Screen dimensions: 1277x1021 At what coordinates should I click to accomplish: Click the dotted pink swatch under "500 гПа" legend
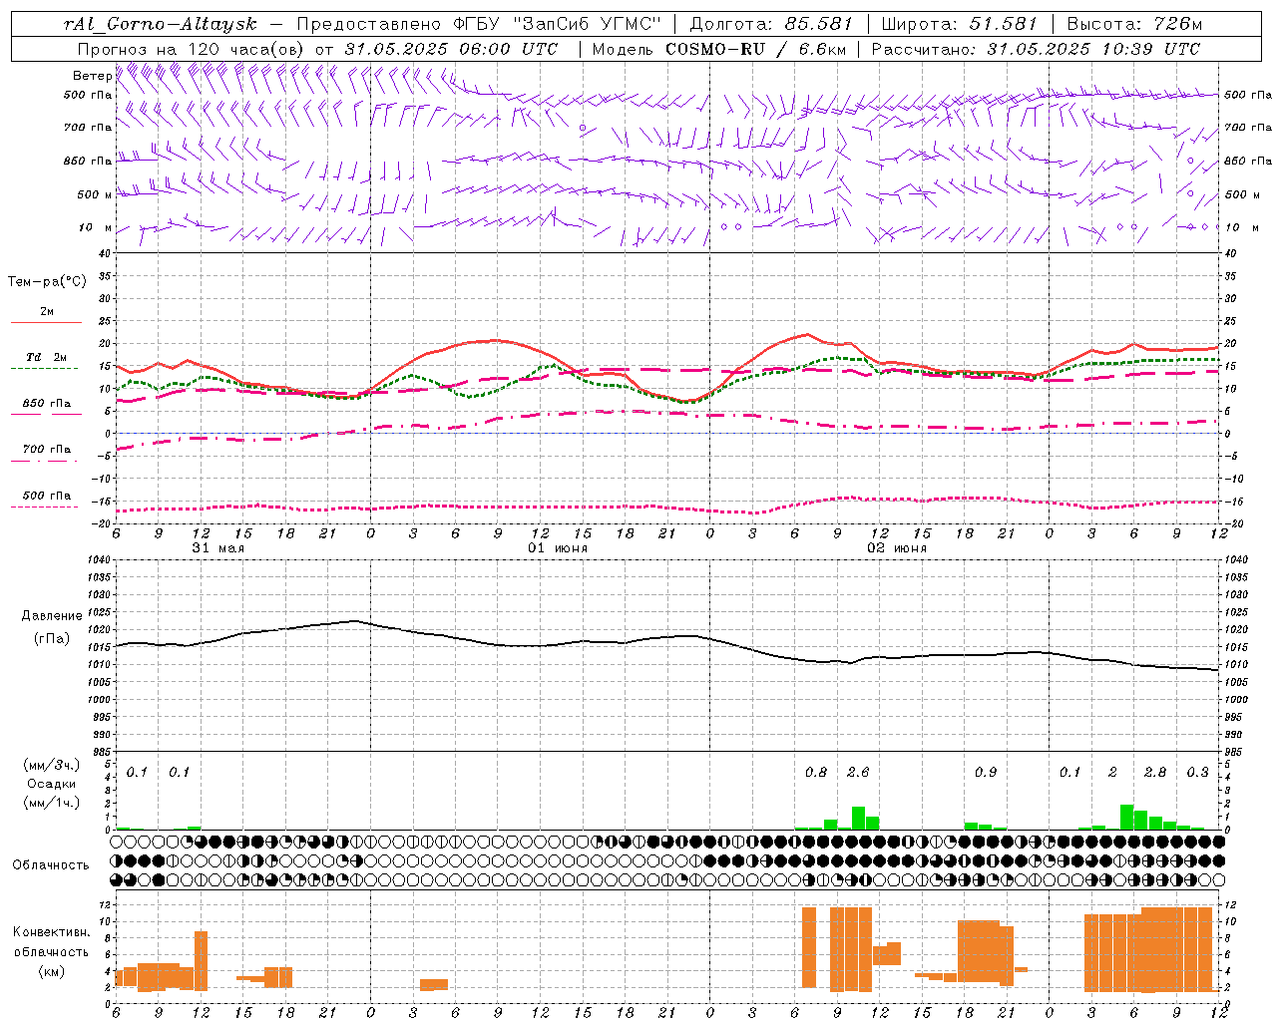click(x=46, y=508)
